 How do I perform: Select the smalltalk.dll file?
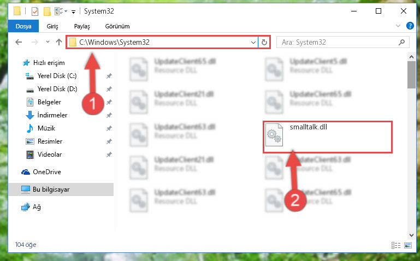(x=327, y=137)
